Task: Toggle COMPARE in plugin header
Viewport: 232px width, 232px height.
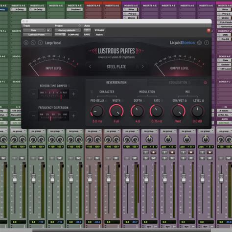Action: tap(73, 35)
